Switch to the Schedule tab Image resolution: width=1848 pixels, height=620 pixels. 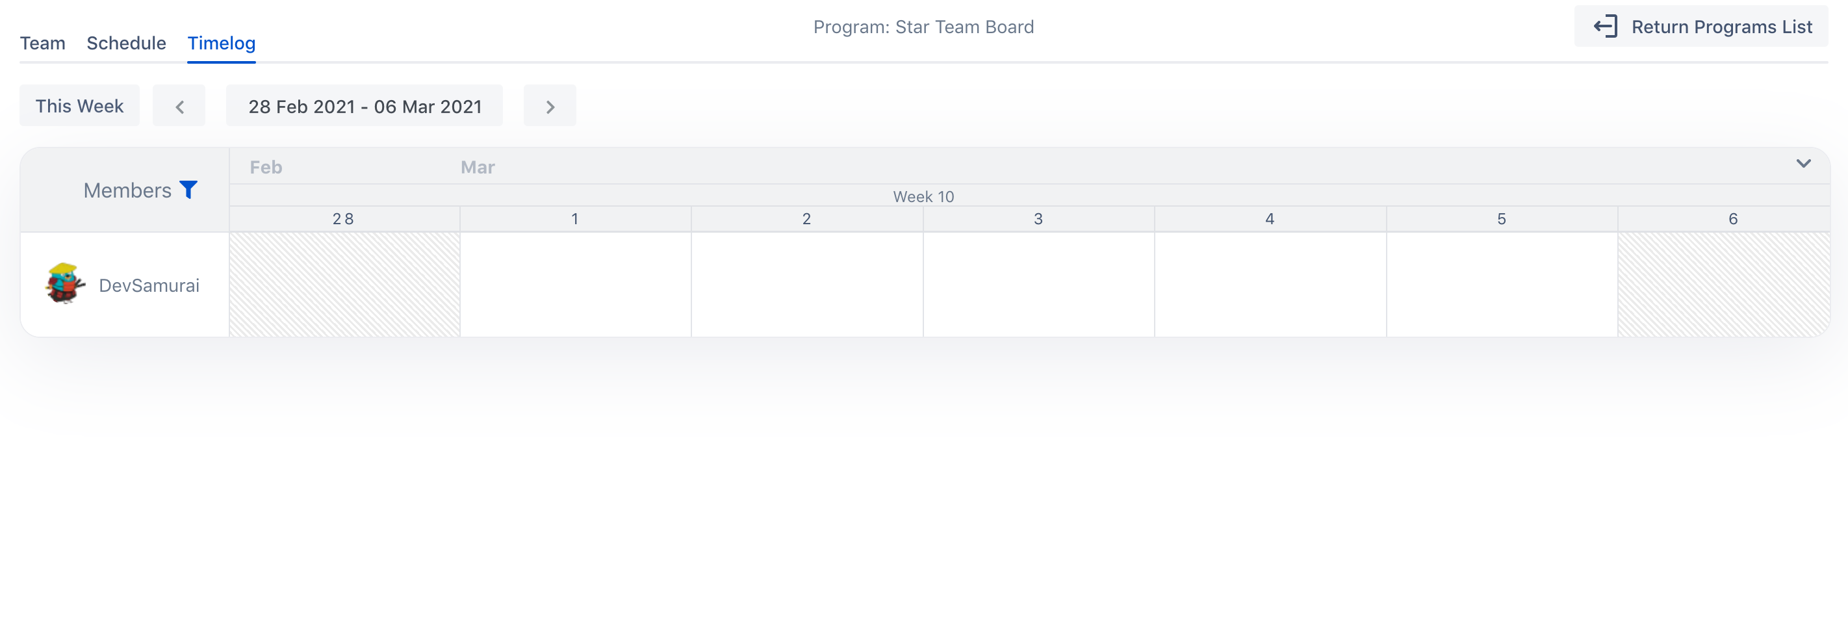(126, 43)
